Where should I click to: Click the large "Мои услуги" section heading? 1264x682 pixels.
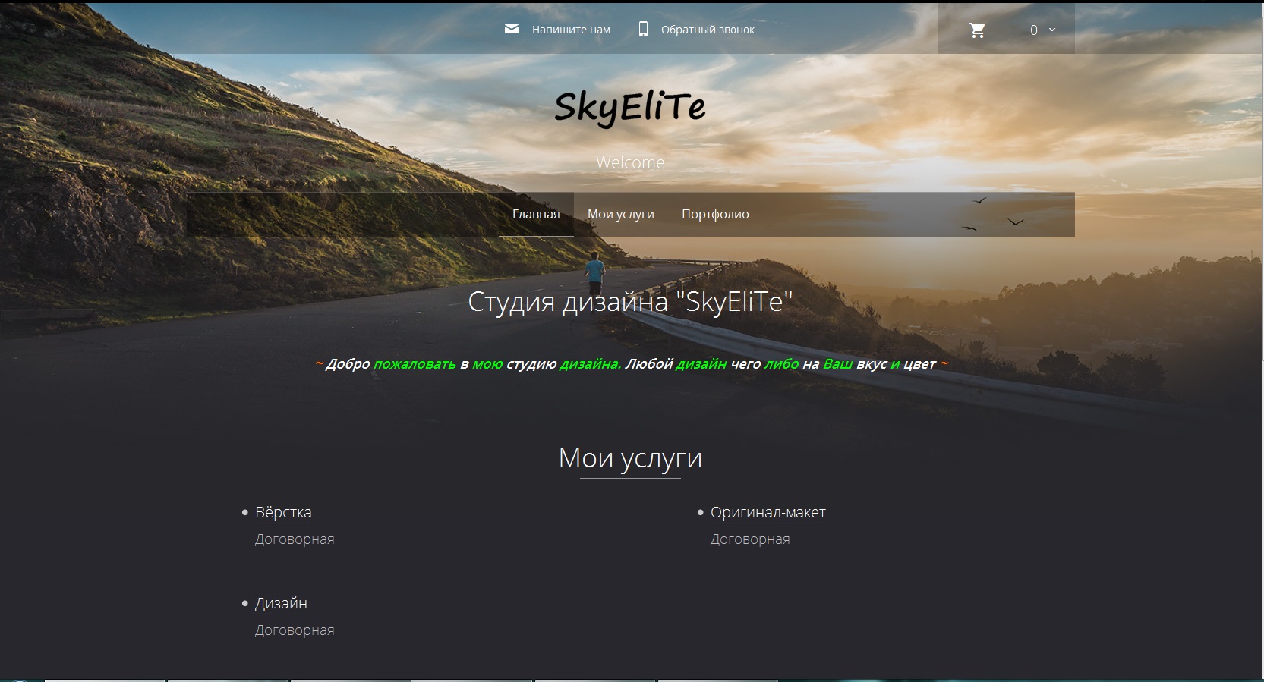point(630,457)
